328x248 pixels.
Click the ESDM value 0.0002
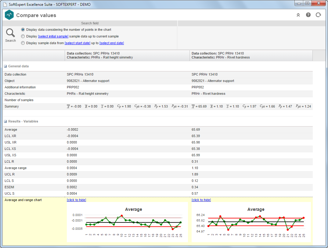pyautogui.click(x=72, y=187)
